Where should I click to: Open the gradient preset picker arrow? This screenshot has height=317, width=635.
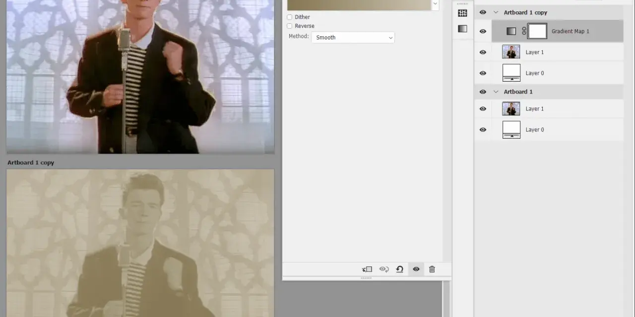[x=435, y=4]
